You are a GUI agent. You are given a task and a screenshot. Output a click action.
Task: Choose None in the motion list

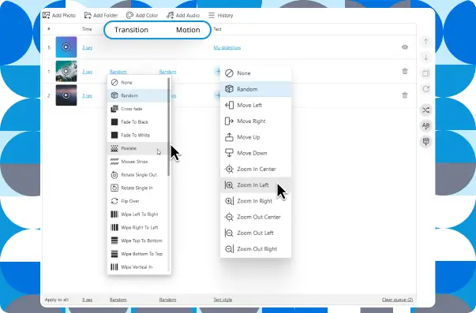pos(256,73)
